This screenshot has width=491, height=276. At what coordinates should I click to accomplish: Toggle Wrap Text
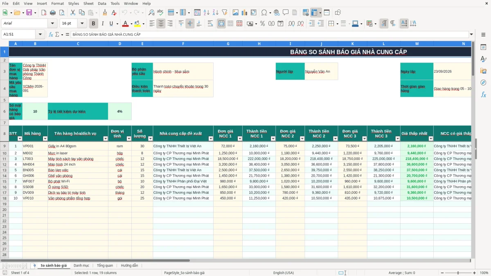210,24
